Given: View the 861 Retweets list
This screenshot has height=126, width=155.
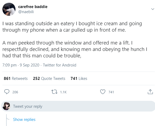Looking at the screenshot, I should 15,79.
